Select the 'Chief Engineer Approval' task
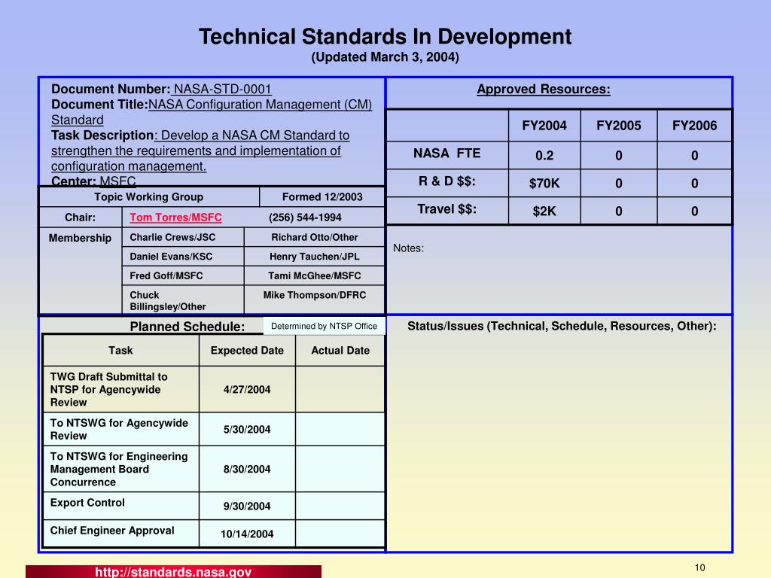The image size is (771, 578). 112,531
